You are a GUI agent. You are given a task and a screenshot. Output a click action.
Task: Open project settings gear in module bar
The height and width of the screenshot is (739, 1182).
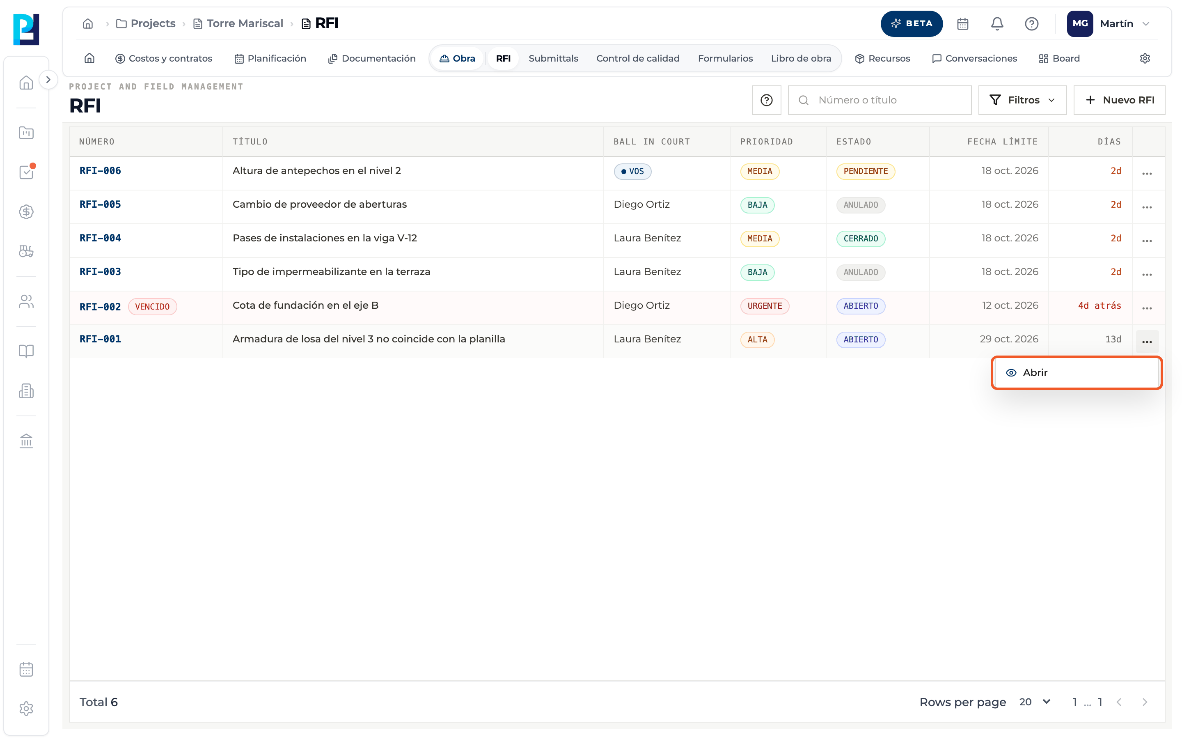coord(1144,58)
